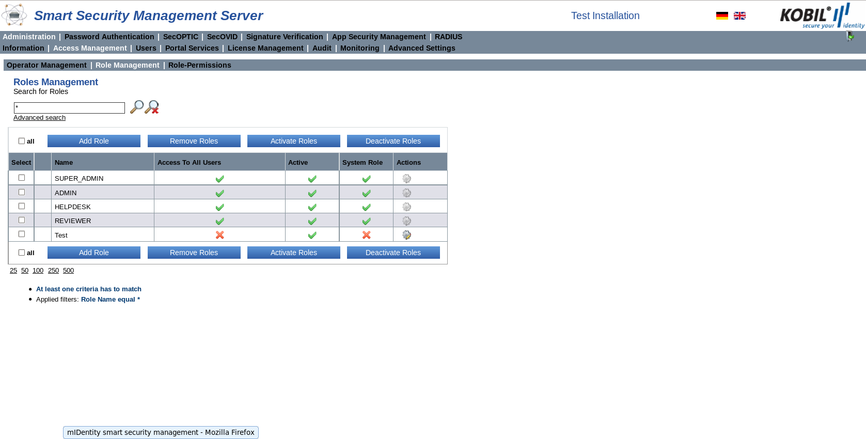The height and width of the screenshot is (439, 866).
Task: Go to Information submenu
Action: pos(23,48)
